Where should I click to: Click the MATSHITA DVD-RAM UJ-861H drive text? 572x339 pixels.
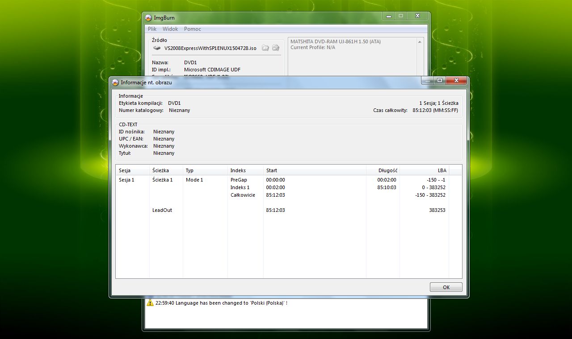click(x=336, y=41)
